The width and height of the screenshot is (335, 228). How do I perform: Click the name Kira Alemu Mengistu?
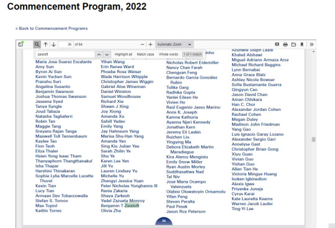click(187, 157)
